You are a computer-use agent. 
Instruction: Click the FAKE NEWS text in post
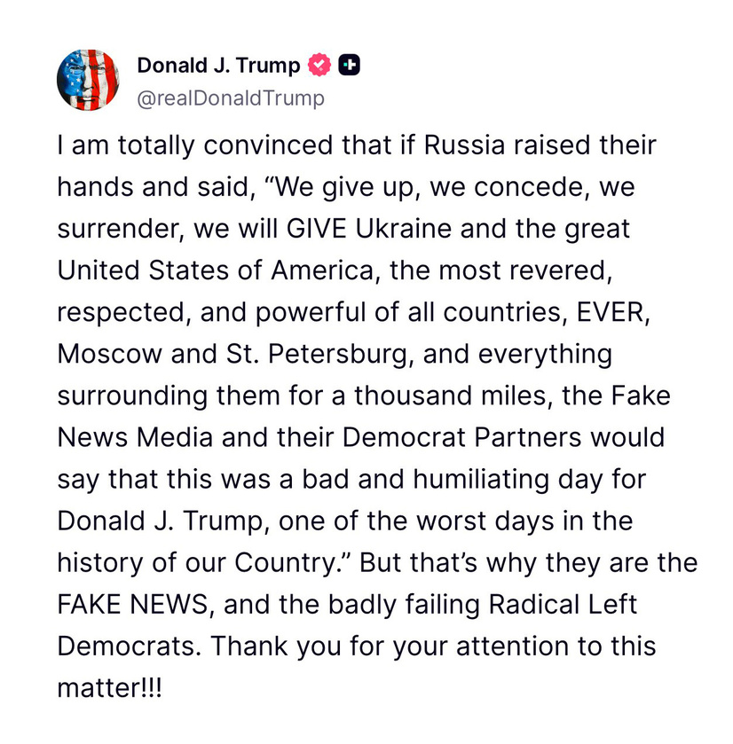click(133, 605)
